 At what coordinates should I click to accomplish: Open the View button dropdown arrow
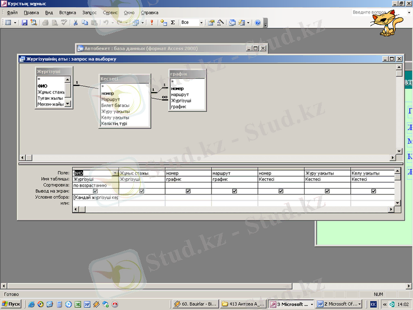click(x=15, y=23)
